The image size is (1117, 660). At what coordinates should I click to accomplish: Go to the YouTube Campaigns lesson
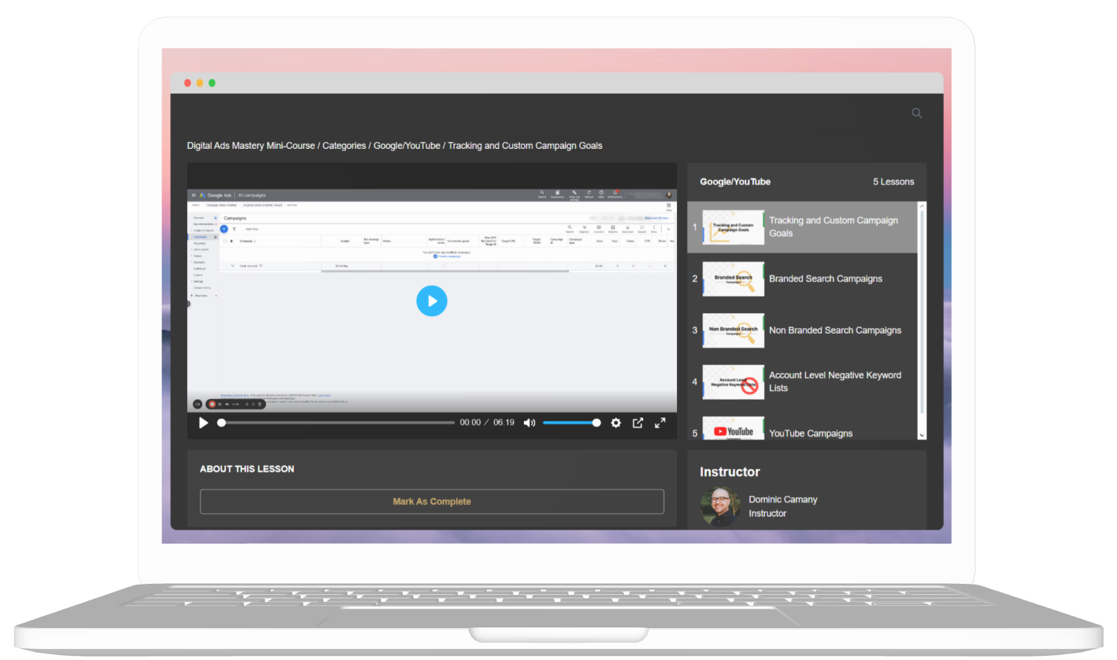[x=810, y=433]
